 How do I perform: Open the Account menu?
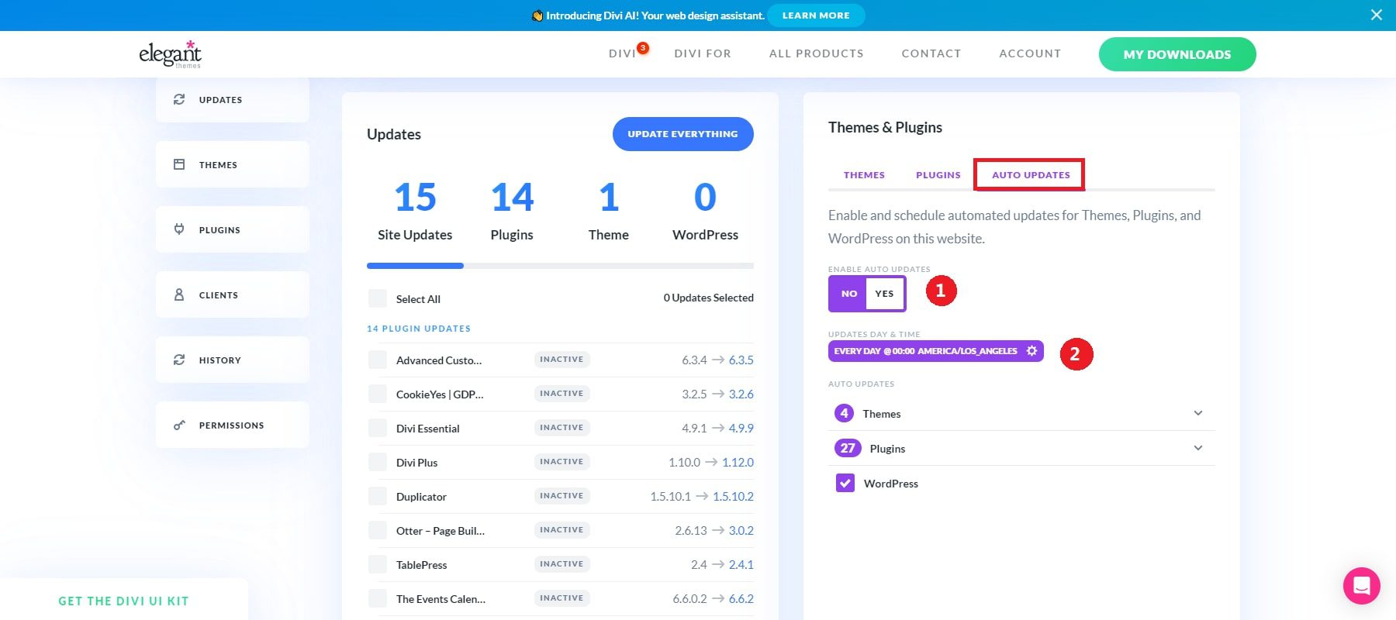click(x=1030, y=53)
